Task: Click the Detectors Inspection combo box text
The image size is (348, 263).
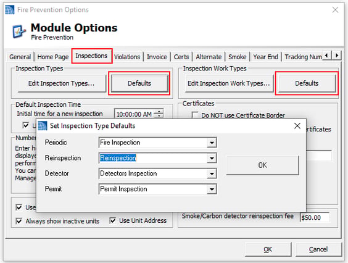Action: (128, 173)
